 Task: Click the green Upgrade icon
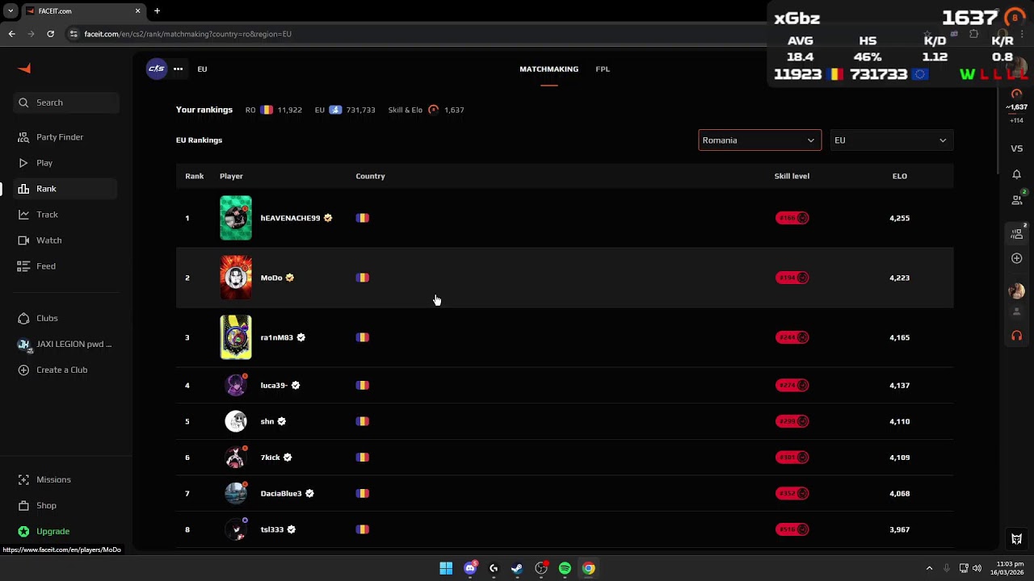(x=23, y=531)
